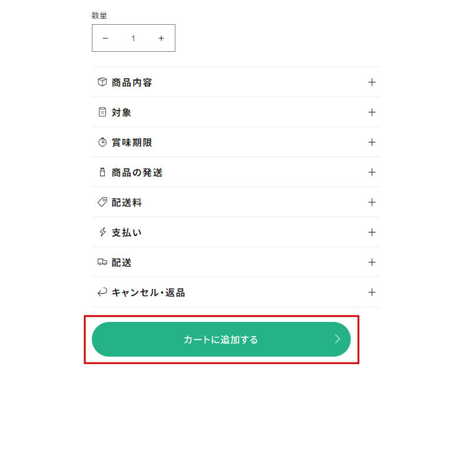This screenshot has width=452, height=452.
Task: Open the 配送料 accordion row
Action: click(235, 202)
